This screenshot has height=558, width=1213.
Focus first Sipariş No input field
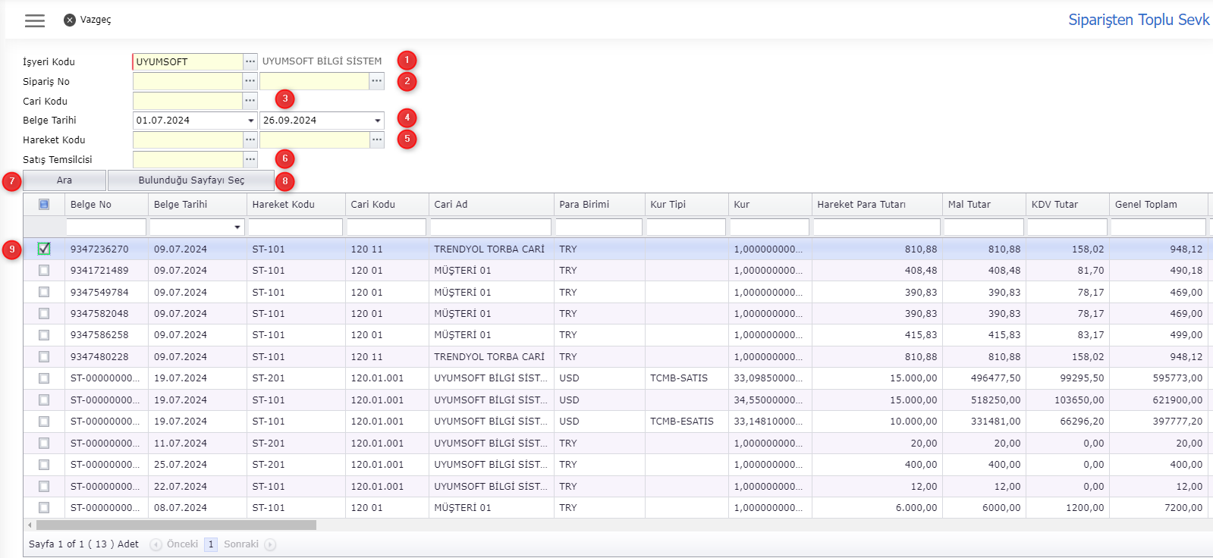point(187,81)
